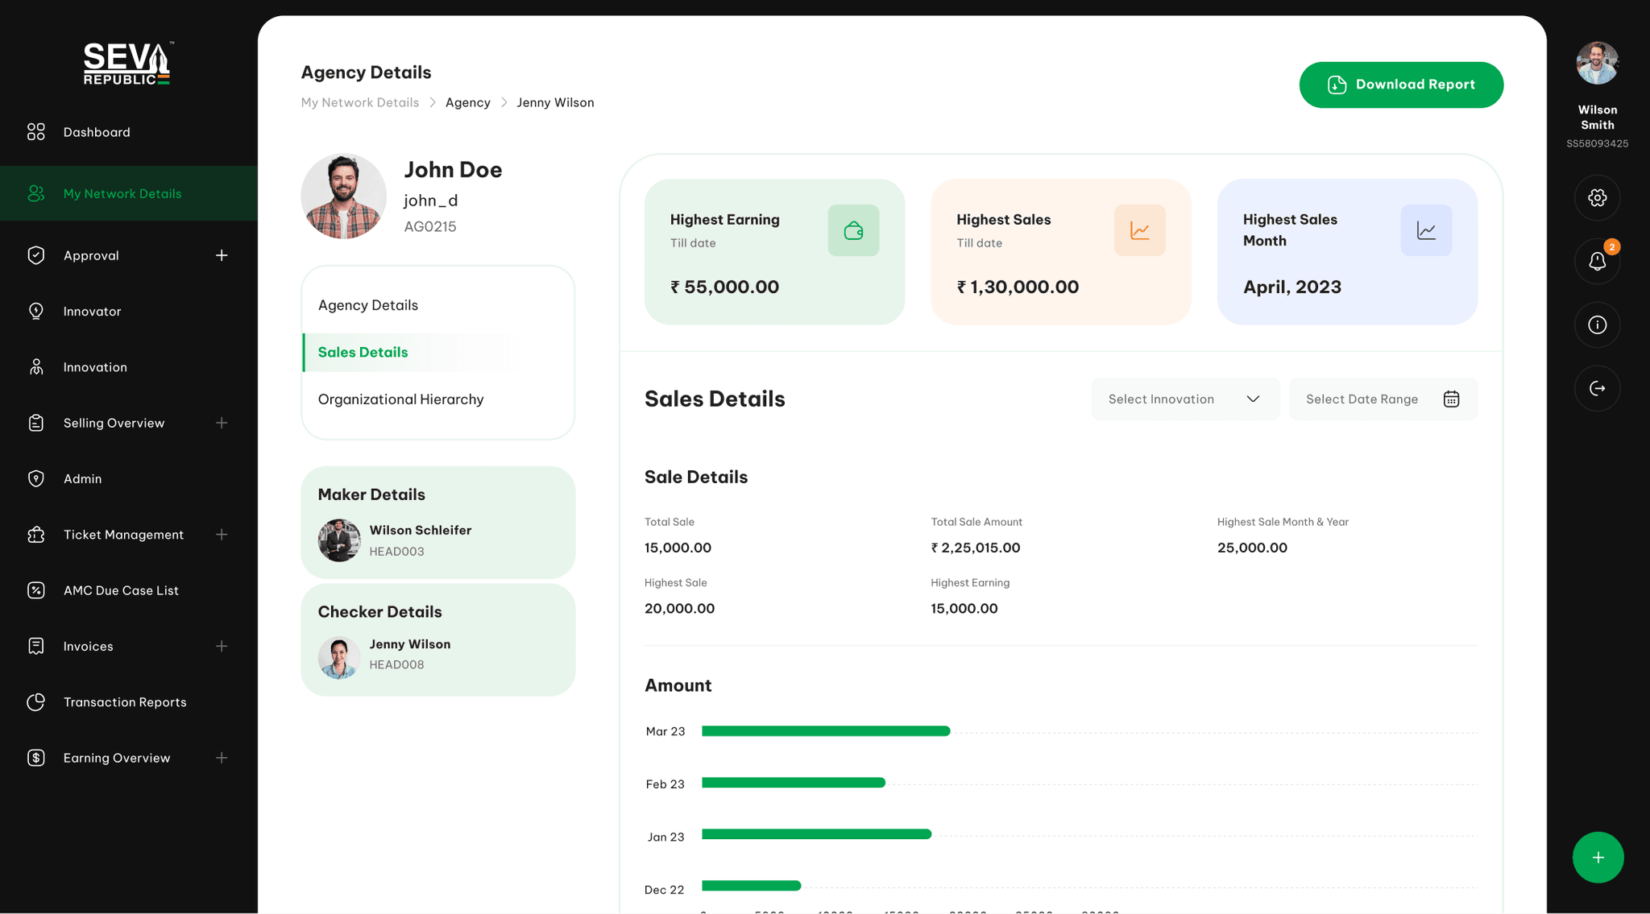1650x914 pixels.
Task: Open notifications bell icon
Action: (x=1597, y=261)
